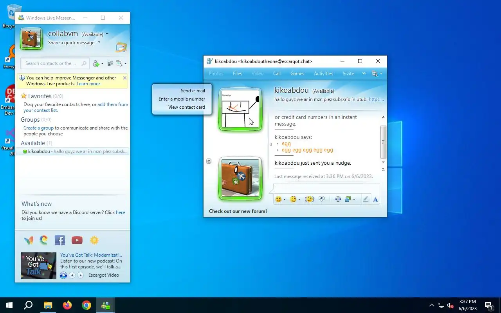Select a wink in the chat toolbar

293,199
